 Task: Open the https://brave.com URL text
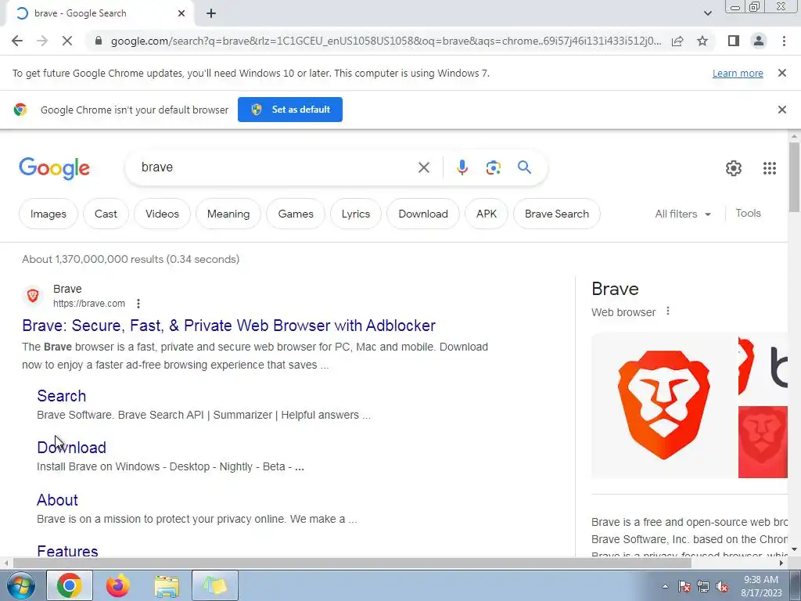(x=89, y=303)
